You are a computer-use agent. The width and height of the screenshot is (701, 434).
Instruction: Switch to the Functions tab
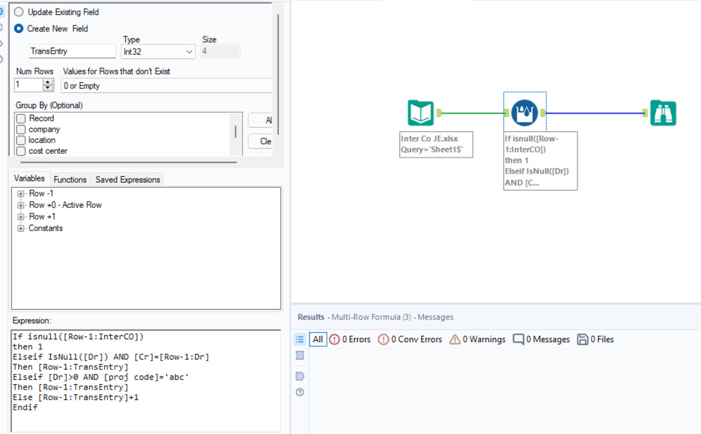point(70,179)
